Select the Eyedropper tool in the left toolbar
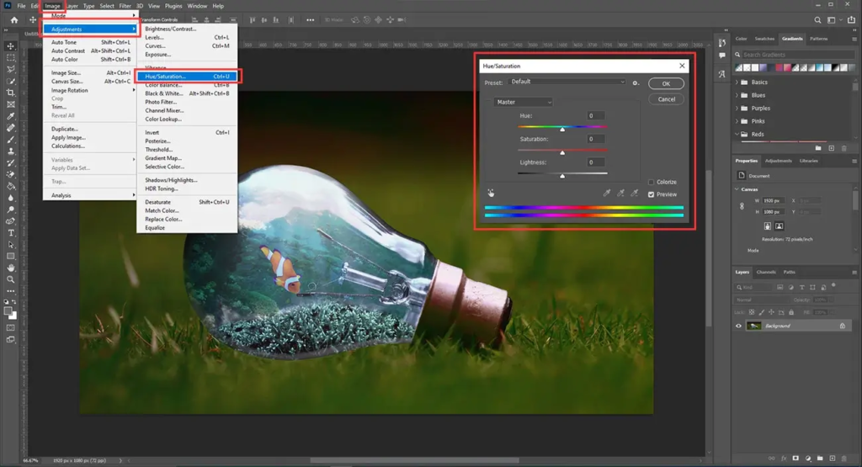The width and height of the screenshot is (862, 467). click(10, 116)
